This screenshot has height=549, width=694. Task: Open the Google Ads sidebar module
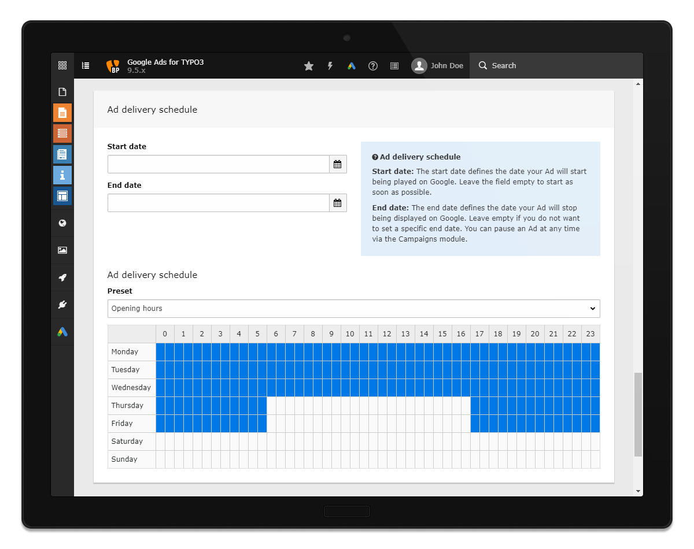(x=62, y=332)
